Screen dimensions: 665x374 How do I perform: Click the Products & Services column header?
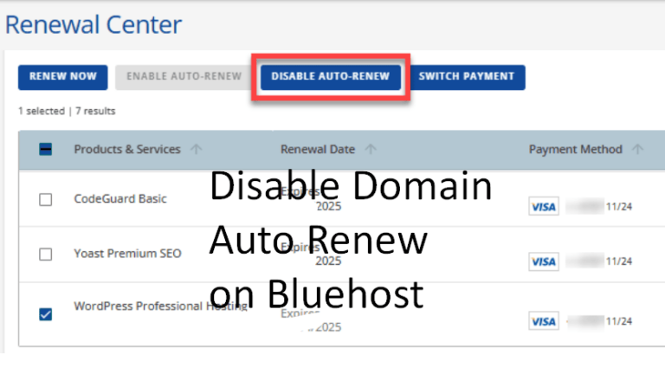[x=127, y=149]
